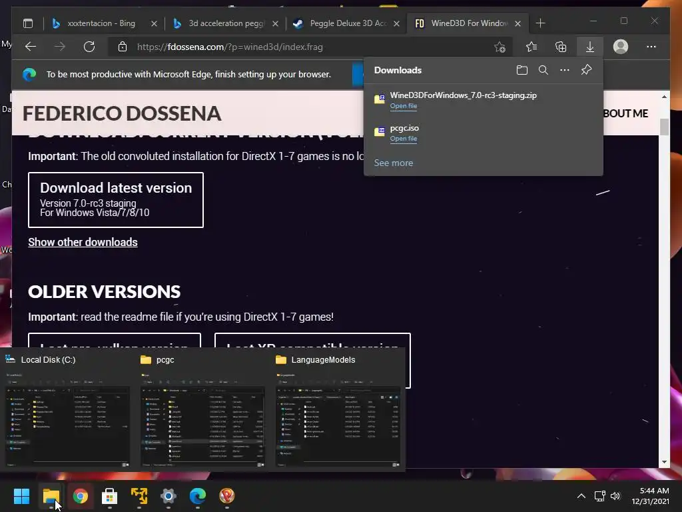Show hidden tray icons chevron
This screenshot has width=682, height=512.
tap(581, 496)
